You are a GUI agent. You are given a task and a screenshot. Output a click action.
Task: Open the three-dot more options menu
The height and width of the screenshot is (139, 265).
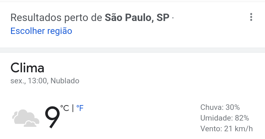(251, 17)
